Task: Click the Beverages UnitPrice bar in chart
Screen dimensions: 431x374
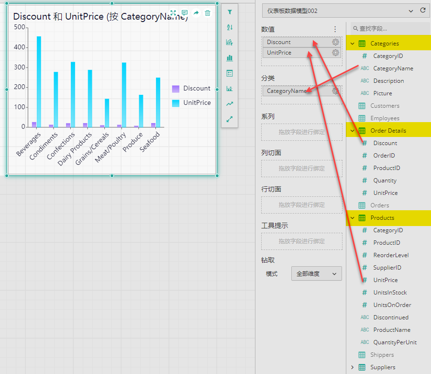Action: (x=39, y=82)
